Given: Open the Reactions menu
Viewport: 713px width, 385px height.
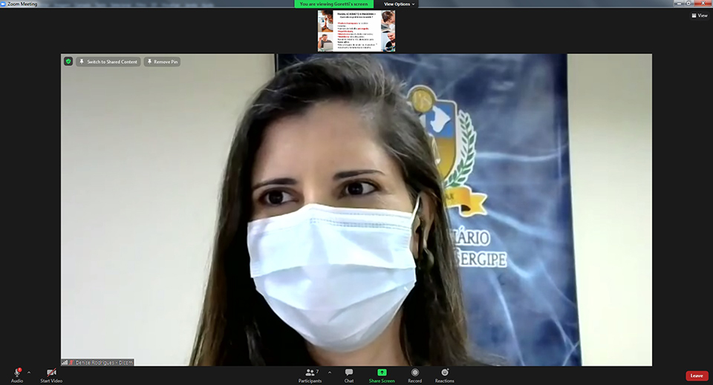Looking at the screenshot, I should pyautogui.click(x=444, y=372).
